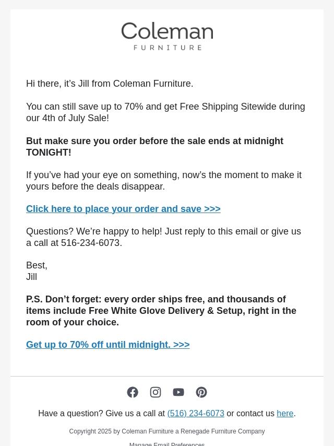Click the 'Best, Jill' signature
This screenshot has height=446, width=334.
(37, 271)
